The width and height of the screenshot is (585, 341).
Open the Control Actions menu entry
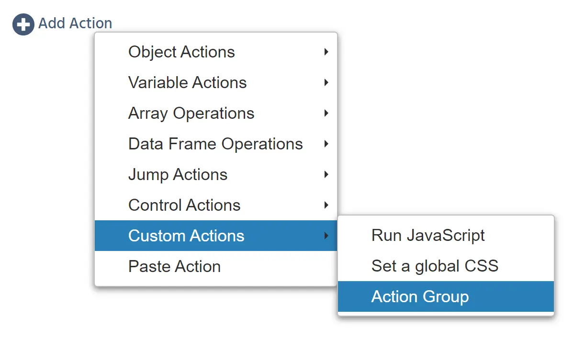pos(184,205)
